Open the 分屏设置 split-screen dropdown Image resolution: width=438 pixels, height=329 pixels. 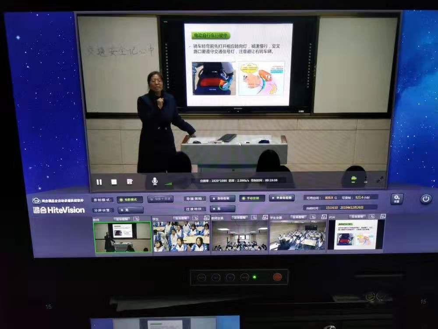coord(131,210)
